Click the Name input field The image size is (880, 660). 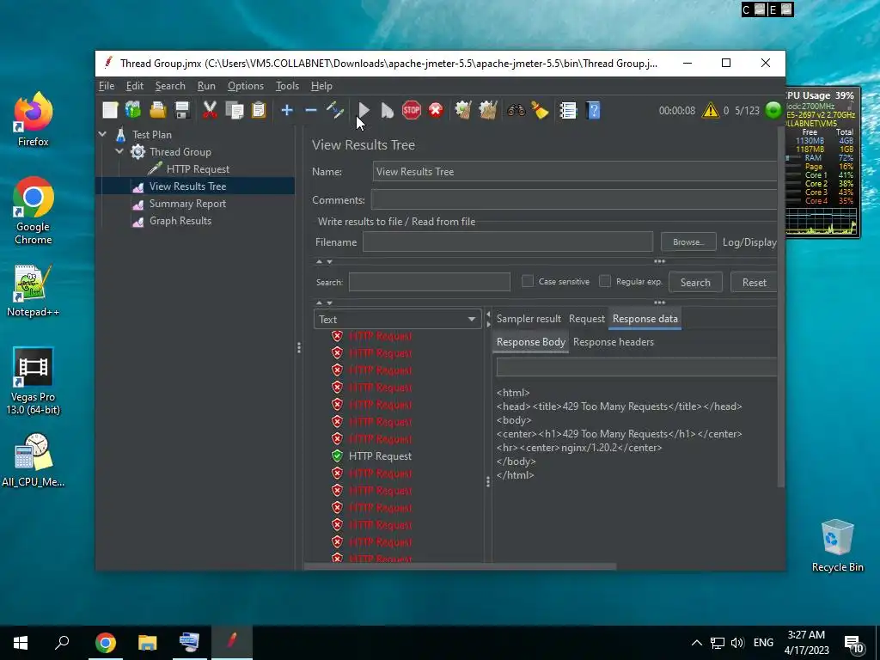click(575, 172)
